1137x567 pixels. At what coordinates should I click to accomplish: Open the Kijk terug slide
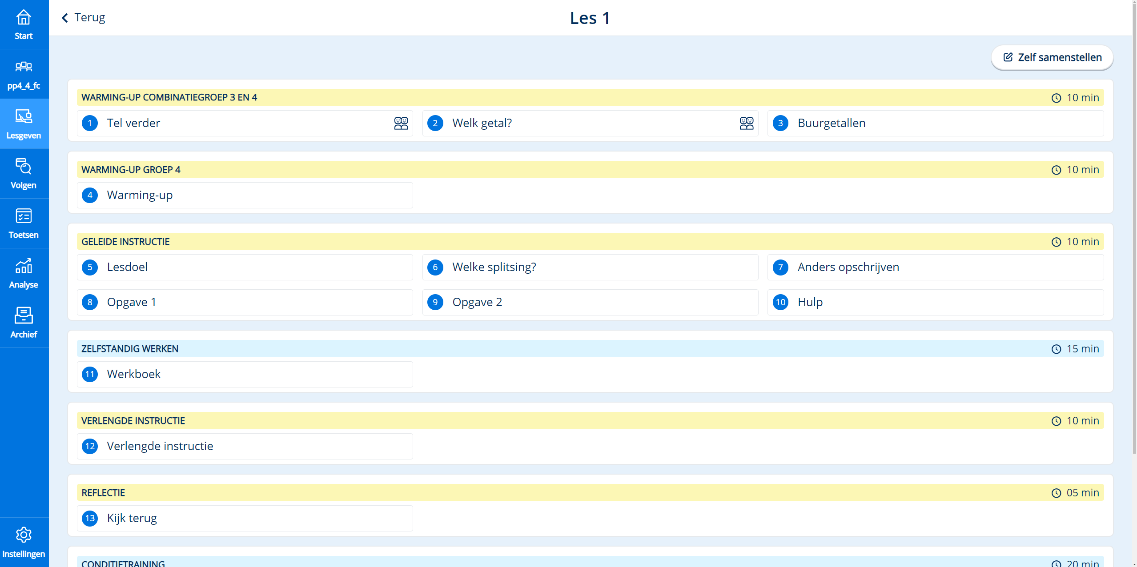[245, 518]
